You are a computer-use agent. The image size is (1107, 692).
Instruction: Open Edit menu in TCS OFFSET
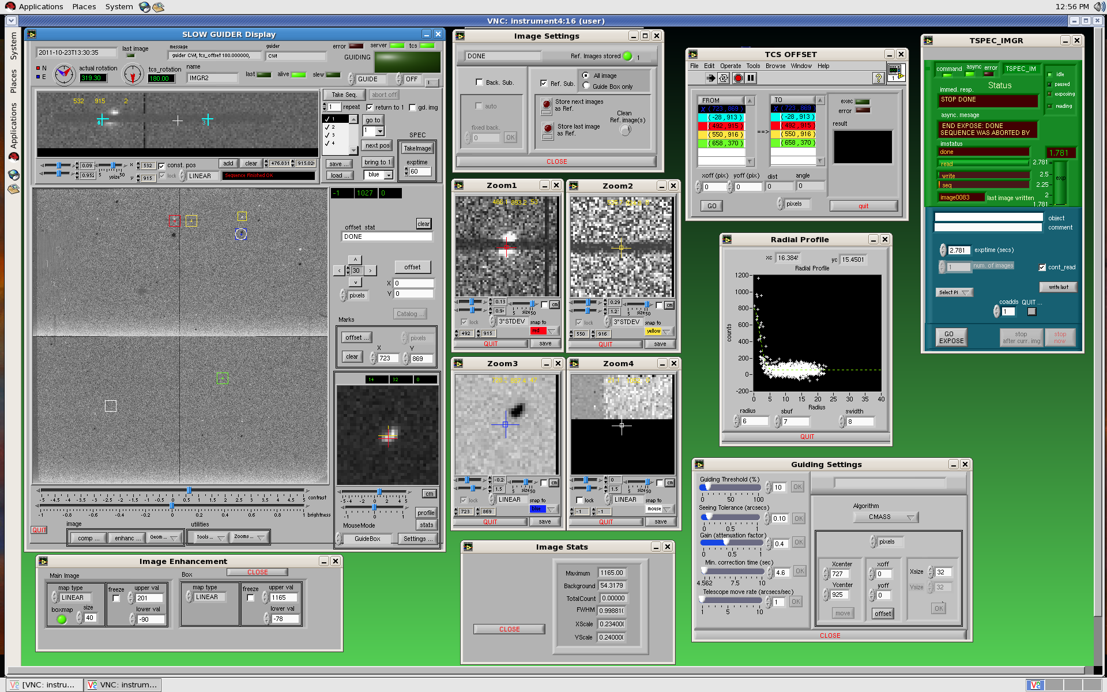click(x=709, y=66)
